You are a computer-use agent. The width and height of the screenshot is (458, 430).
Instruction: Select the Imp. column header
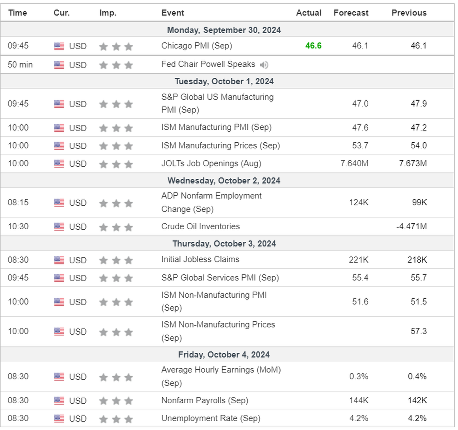(108, 13)
